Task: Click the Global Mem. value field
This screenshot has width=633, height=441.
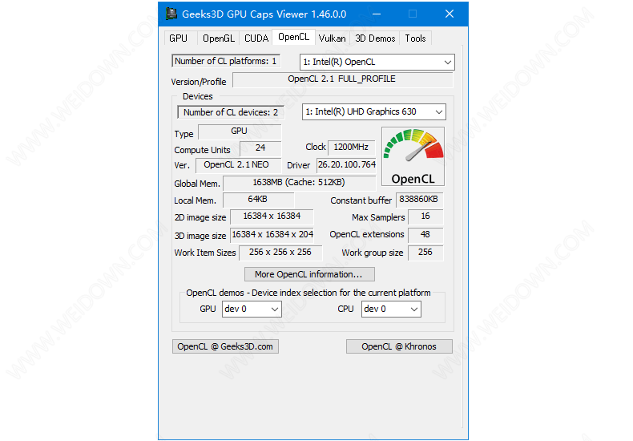Action: (284, 183)
